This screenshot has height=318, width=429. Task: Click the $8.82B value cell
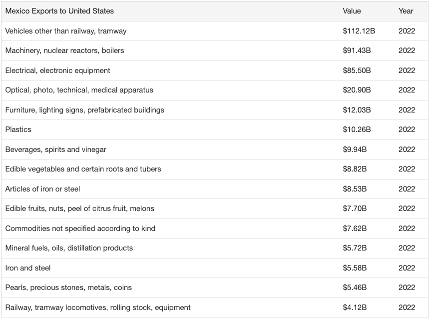pyautogui.click(x=355, y=169)
